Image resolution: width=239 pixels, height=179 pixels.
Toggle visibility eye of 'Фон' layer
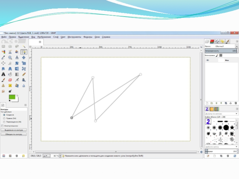pos(208,60)
